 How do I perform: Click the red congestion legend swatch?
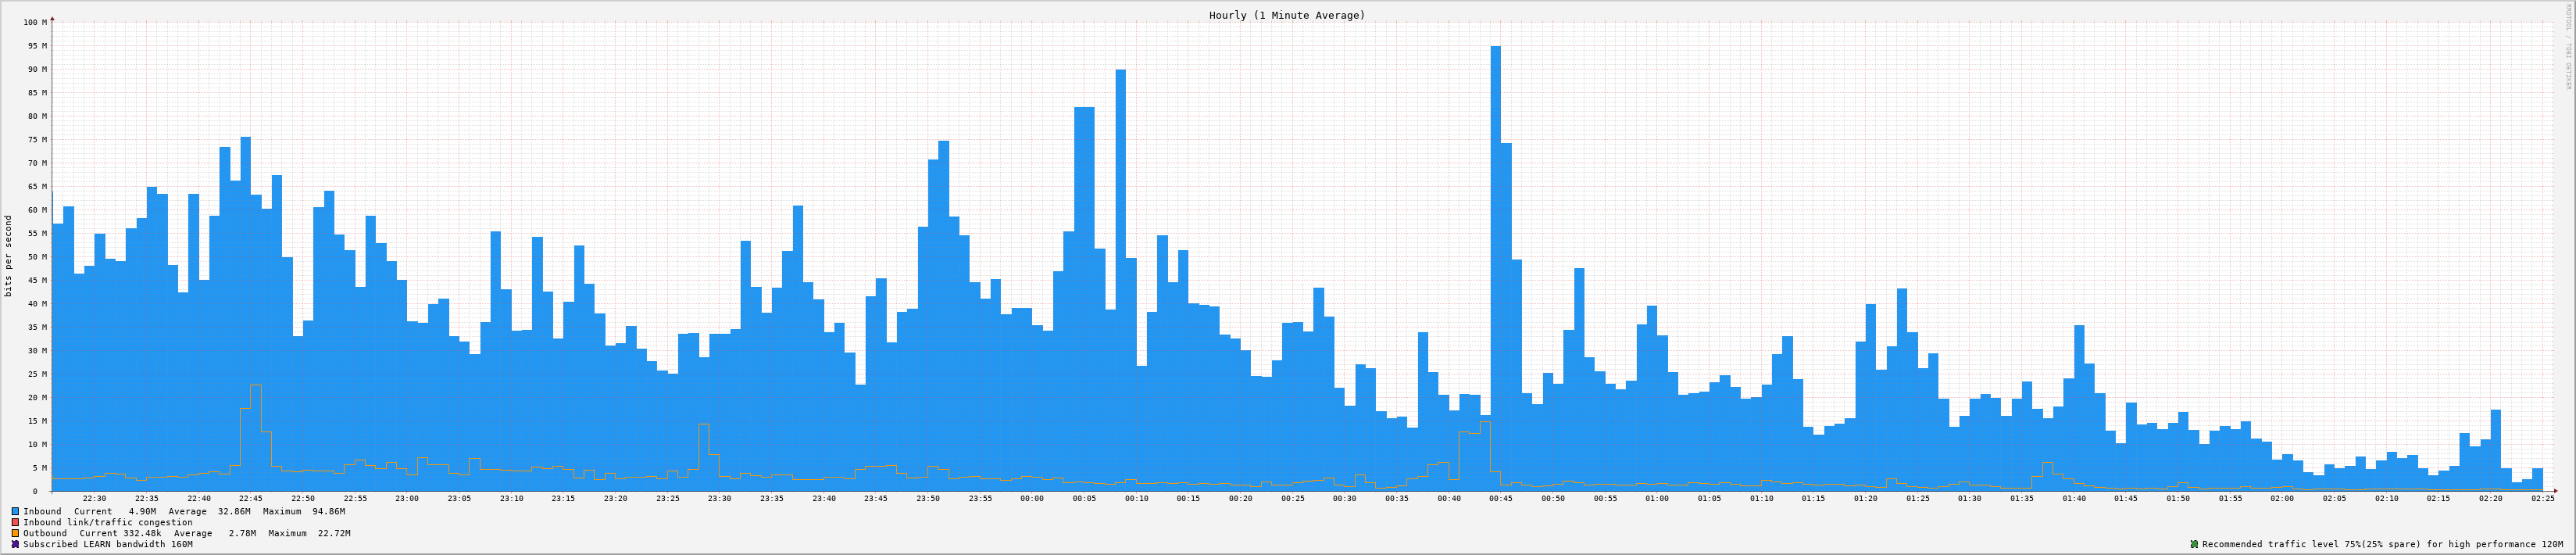click(x=15, y=522)
